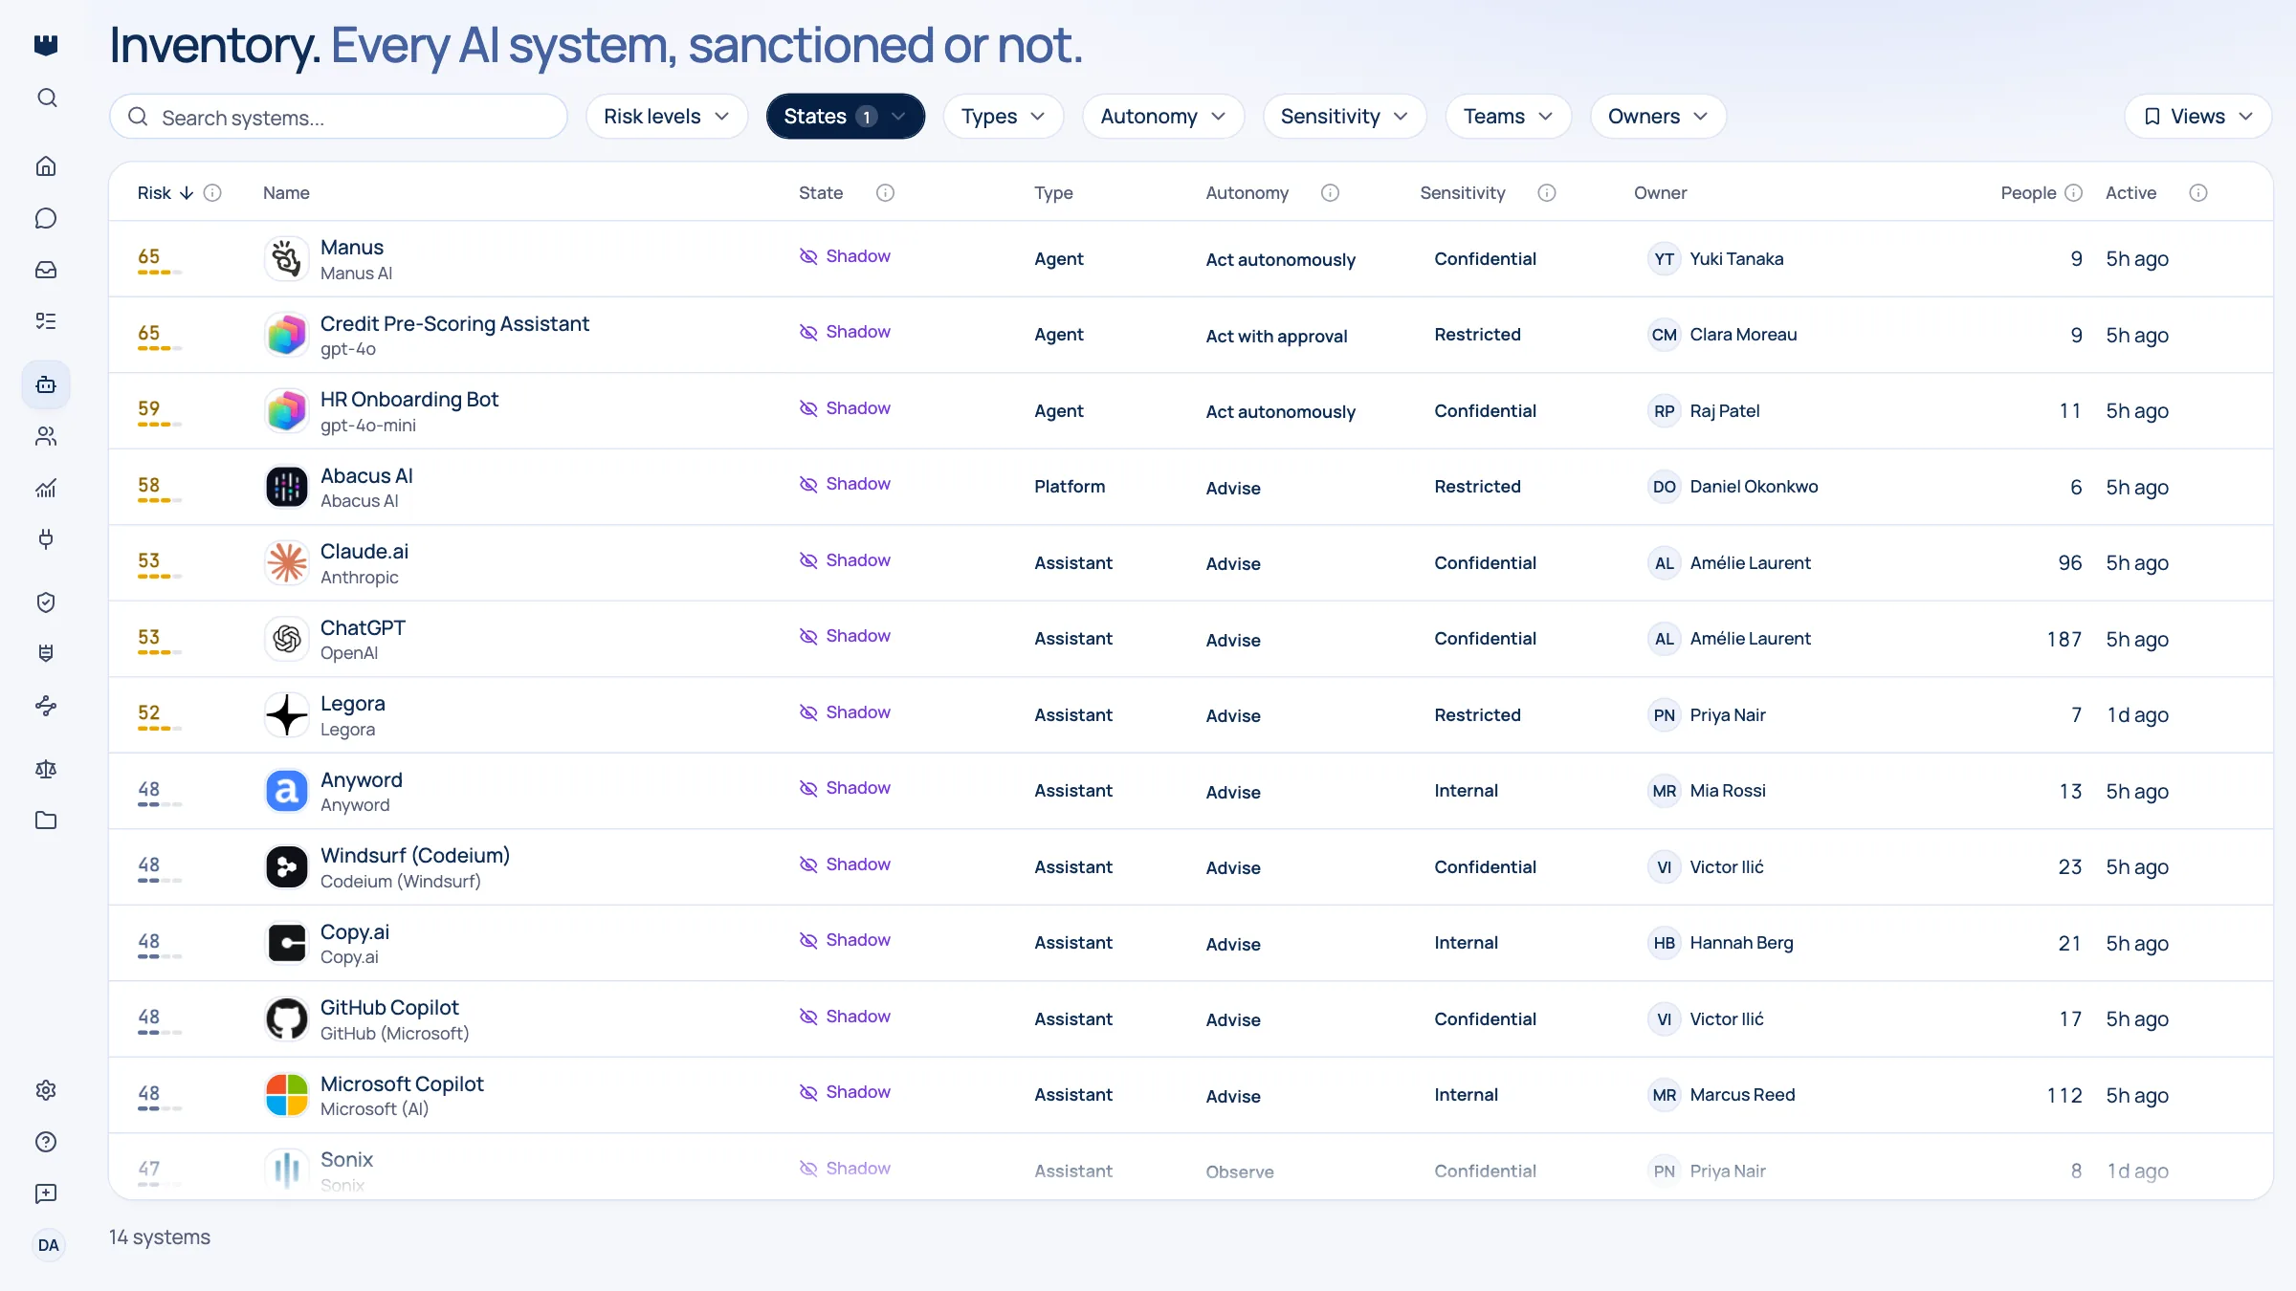This screenshot has width=2296, height=1291.
Task: Click Mia Rossi owner name
Action: point(1728,791)
